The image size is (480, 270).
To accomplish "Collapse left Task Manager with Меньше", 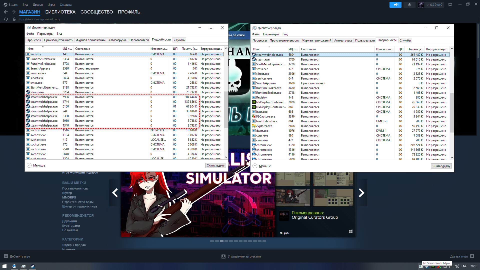I will pos(36,165).
